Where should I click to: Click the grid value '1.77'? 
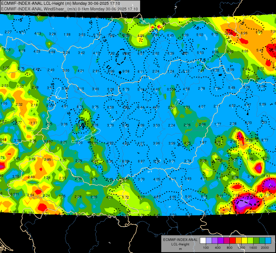click(x=218, y=124)
